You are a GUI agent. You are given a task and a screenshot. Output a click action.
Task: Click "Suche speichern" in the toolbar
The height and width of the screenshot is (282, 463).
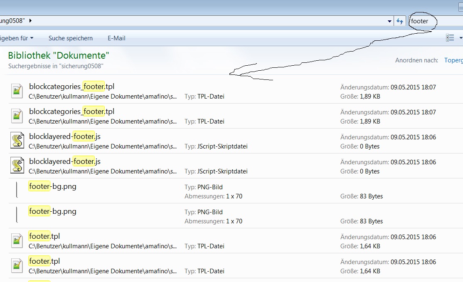(71, 38)
